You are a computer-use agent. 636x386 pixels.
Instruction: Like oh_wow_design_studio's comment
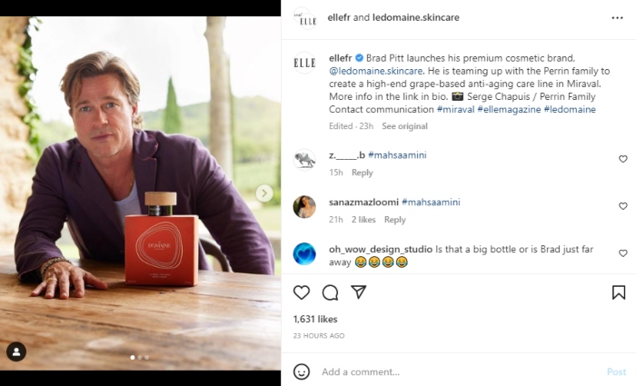click(x=622, y=253)
